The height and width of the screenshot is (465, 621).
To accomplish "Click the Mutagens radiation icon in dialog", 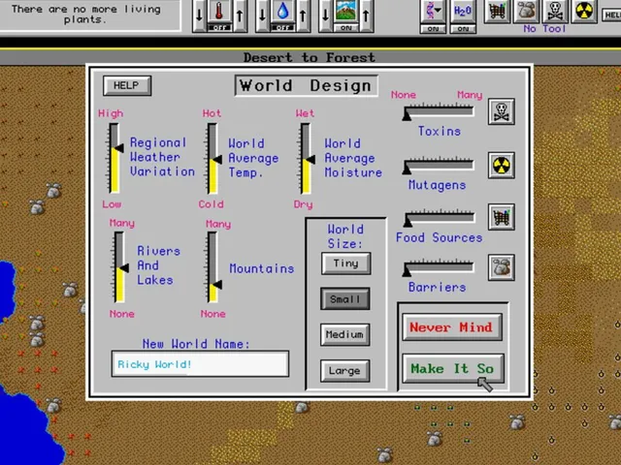I will [x=501, y=165].
